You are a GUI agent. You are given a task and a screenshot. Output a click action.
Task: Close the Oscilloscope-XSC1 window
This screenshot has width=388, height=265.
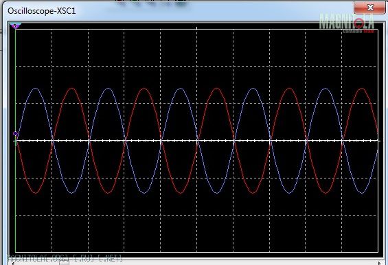(369, 8)
